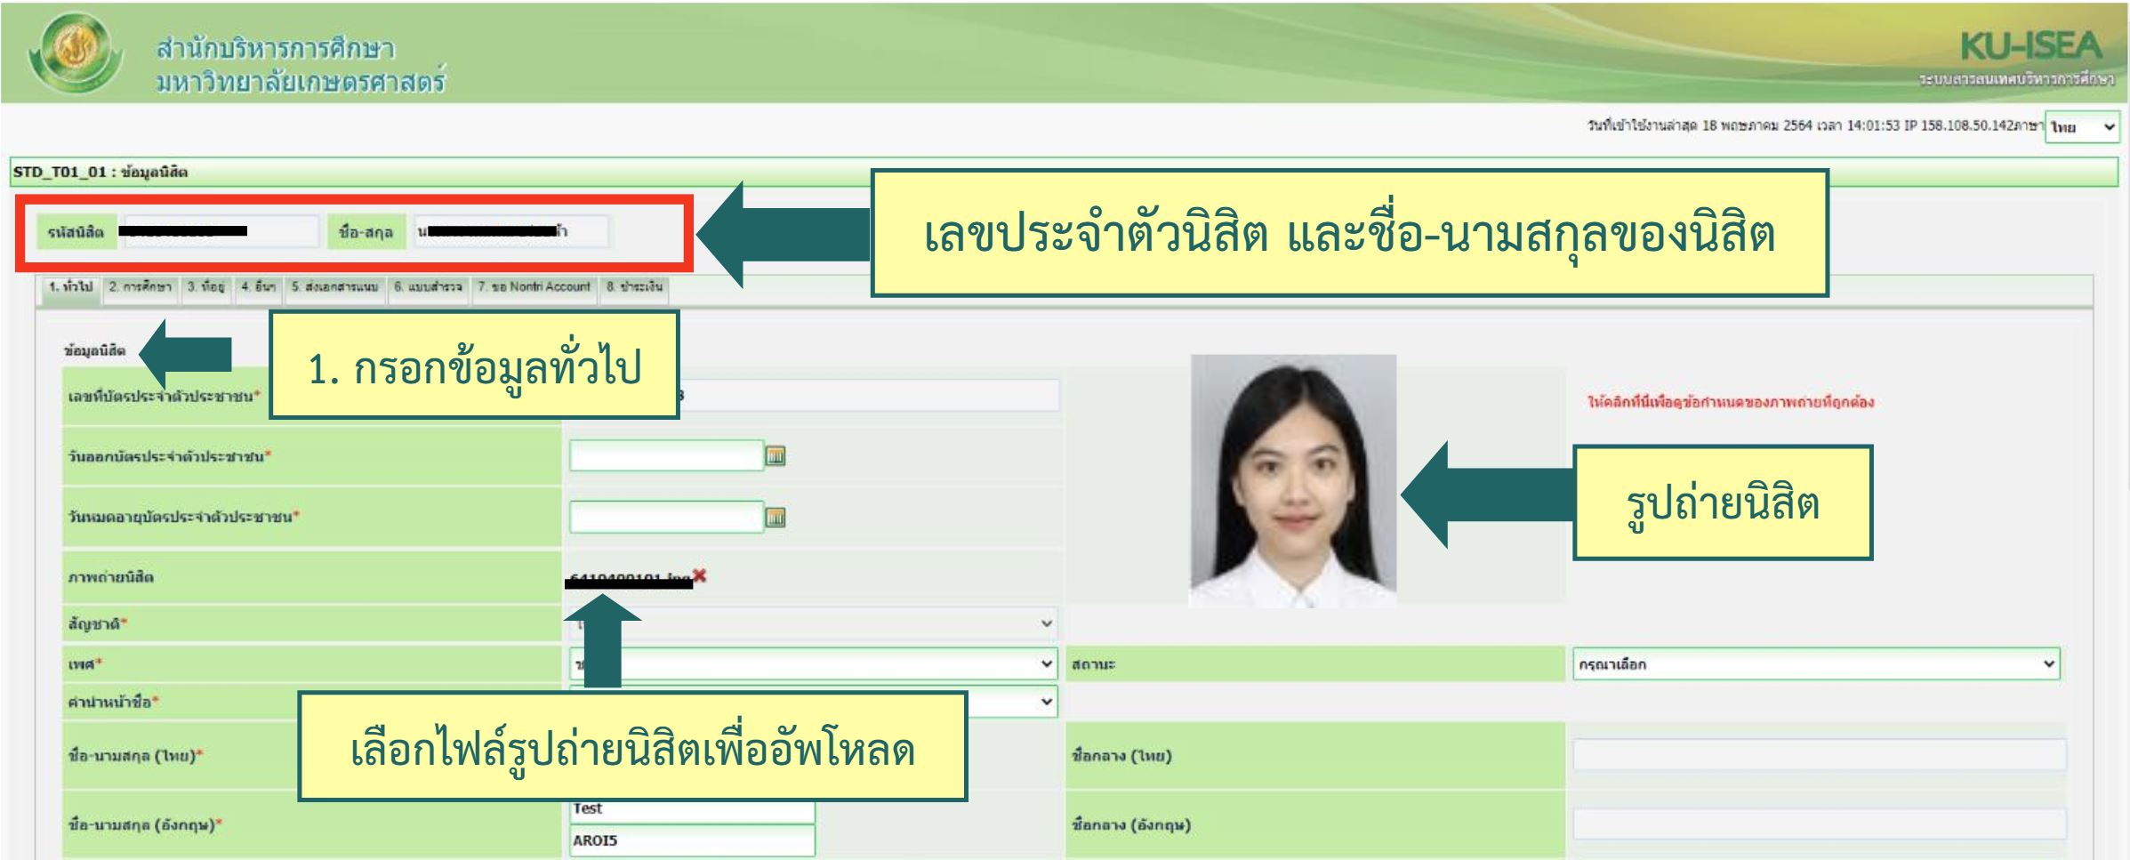The height and width of the screenshot is (860, 2130).
Task: Open the name title (คำนำหน้าชื่อ) dropdown
Action: click(1046, 702)
